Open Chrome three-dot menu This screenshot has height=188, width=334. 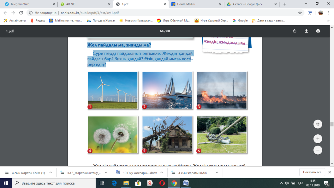click(329, 13)
